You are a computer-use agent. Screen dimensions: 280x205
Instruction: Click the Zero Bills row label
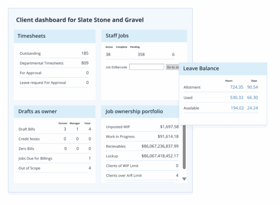pyautogui.click(x=26, y=148)
